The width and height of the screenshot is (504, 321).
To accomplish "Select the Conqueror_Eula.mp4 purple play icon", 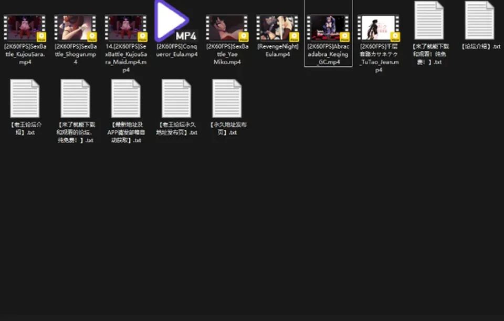I will coord(175,21).
